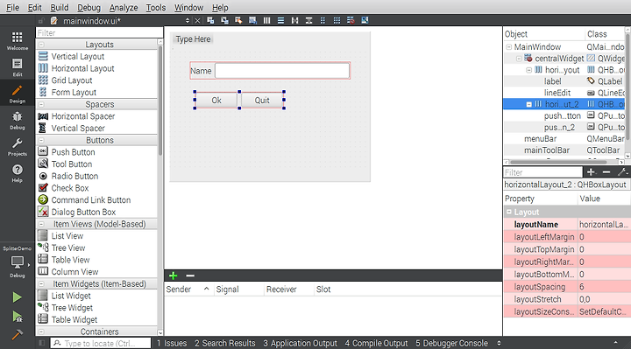This screenshot has width=631, height=349.
Task: Toggle left sidebar icon in status bar
Action: (x=41, y=343)
